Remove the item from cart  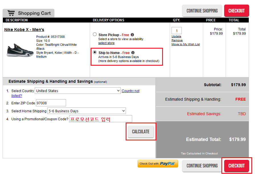pos(177,40)
